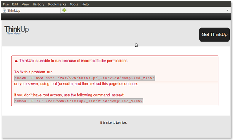The image size is (233, 140).
Task: Open the Edit menu
Action: point(15,4)
